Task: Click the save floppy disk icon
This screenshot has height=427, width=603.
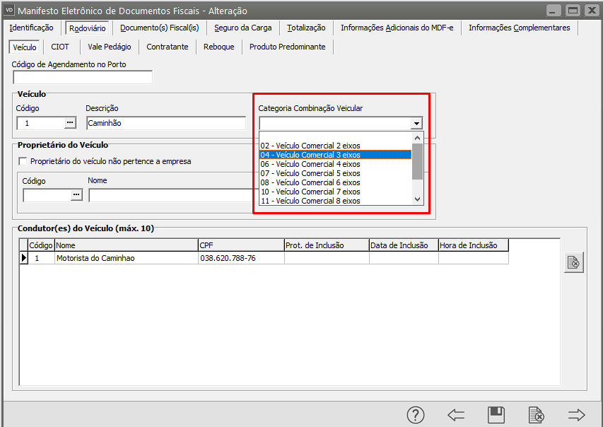Action: (x=496, y=415)
